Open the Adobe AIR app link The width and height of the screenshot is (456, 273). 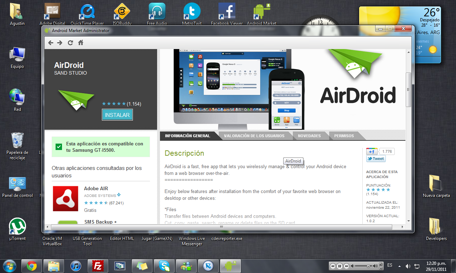pyautogui.click(x=96, y=188)
